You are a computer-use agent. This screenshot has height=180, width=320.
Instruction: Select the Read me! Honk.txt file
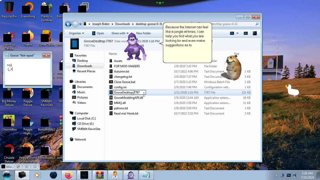pos(126,113)
